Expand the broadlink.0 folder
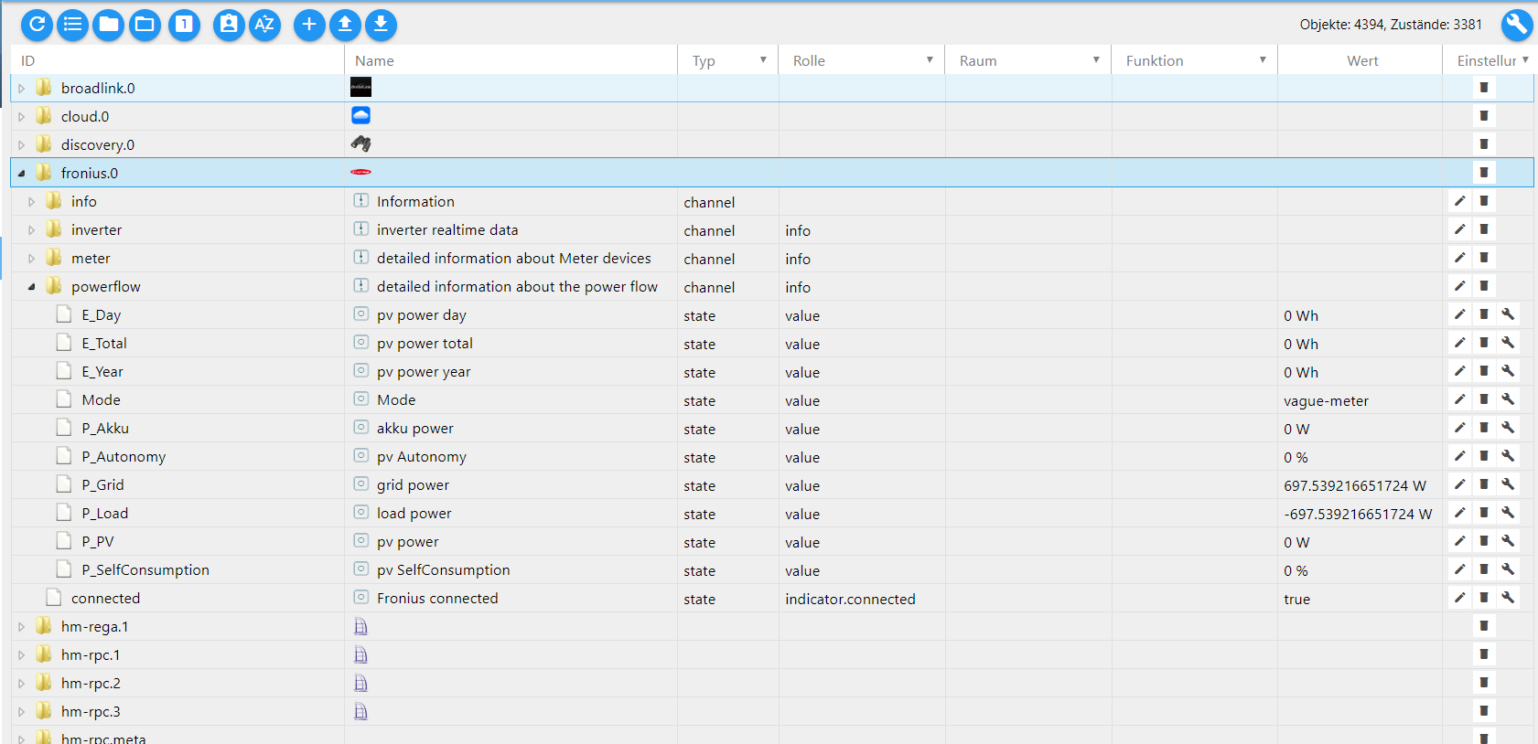This screenshot has height=744, width=1538. [22, 89]
